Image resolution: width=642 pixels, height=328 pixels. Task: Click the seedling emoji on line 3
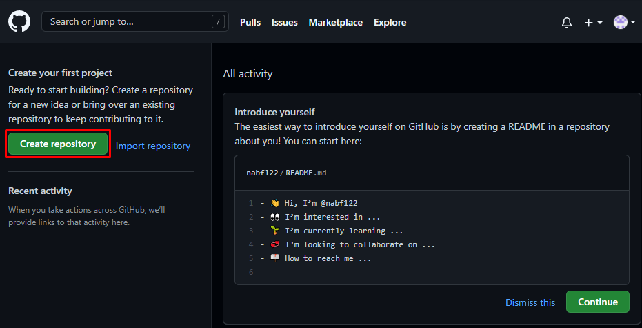click(274, 231)
